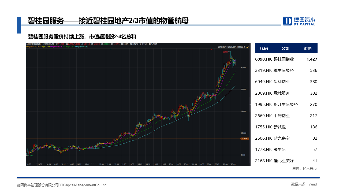
Task: Select the 蓝光嘉宝 company cell
Action: 282,138
